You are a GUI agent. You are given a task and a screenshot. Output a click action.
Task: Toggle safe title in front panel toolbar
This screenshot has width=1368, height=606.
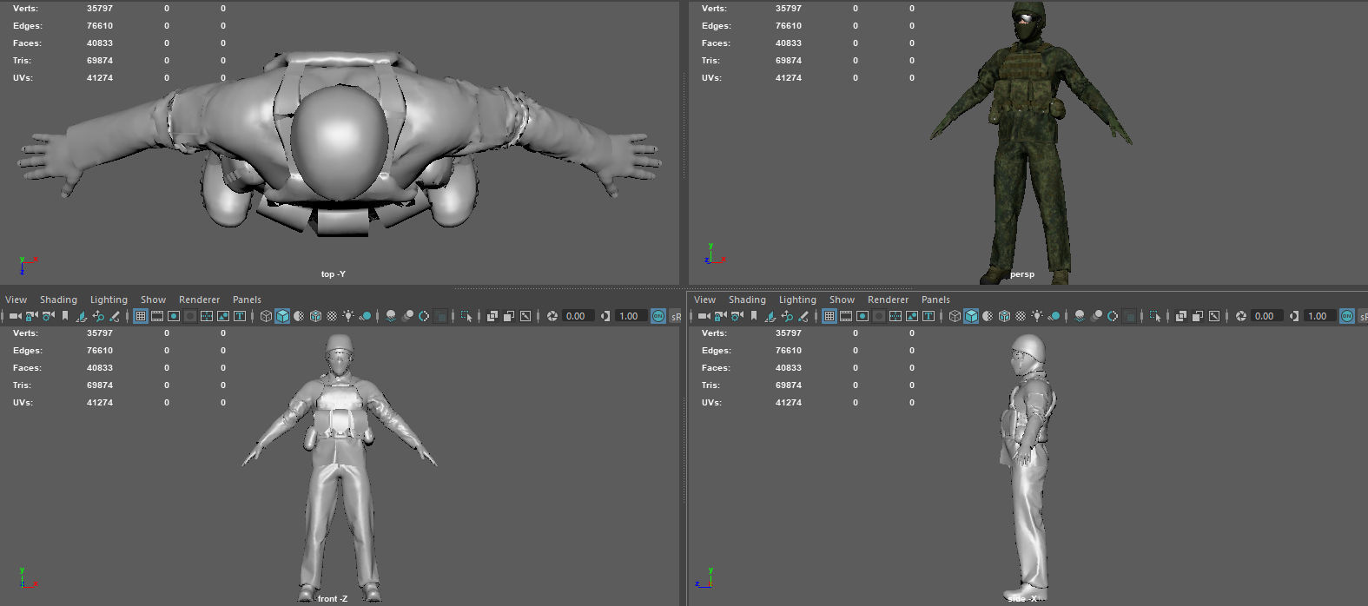click(240, 316)
